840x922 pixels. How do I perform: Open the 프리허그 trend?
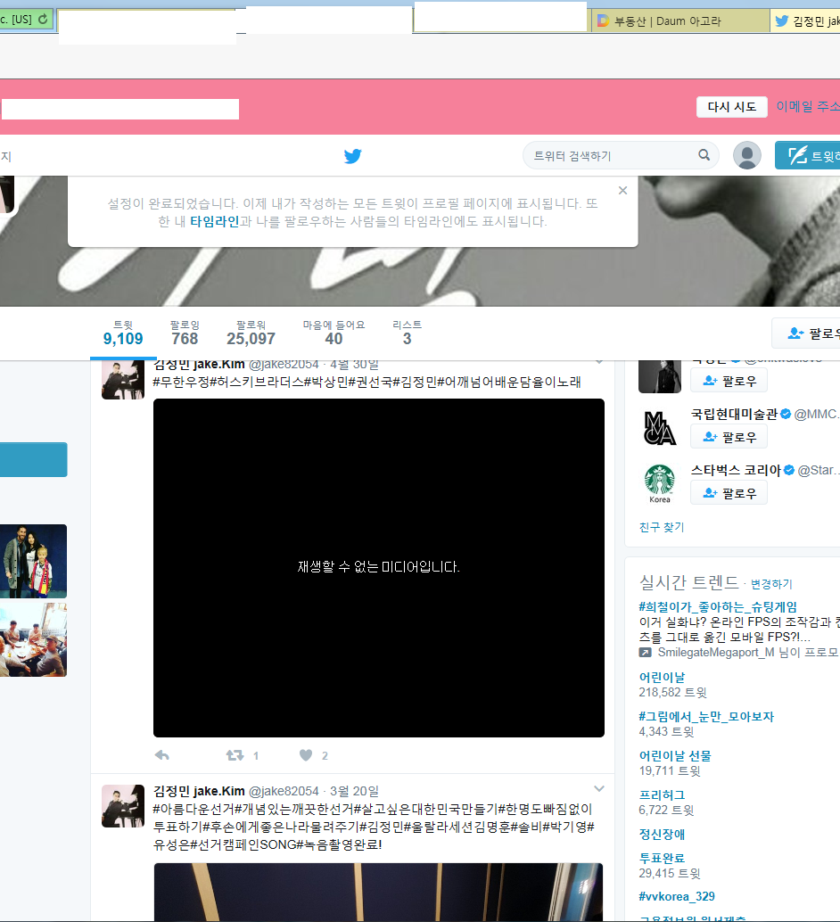point(662,795)
